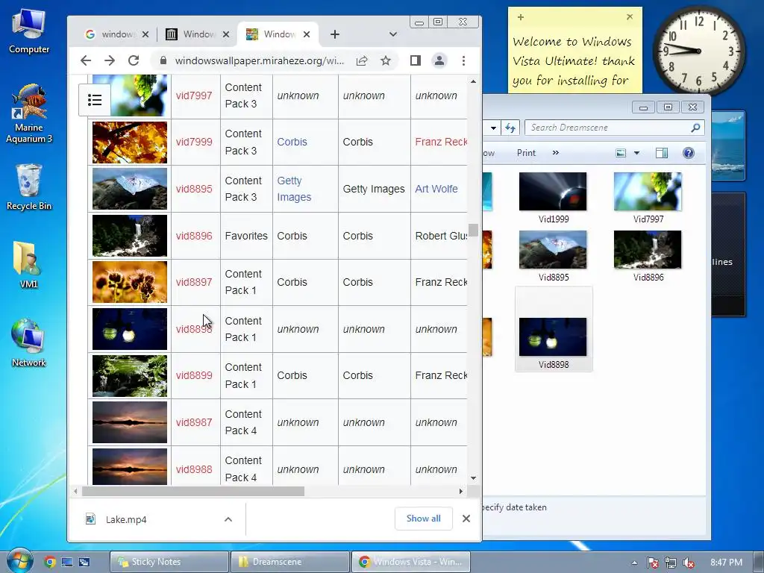This screenshot has height=573, width=764.
Task: Select the Vid8898 file in Explorer
Action: click(554, 329)
